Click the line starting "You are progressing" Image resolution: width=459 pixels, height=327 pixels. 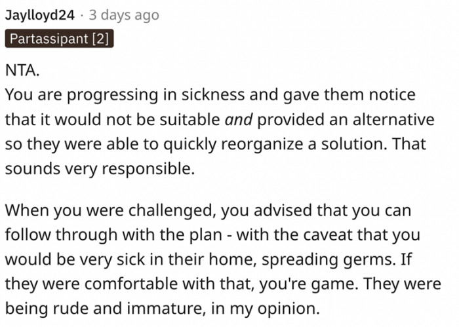(x=210, y=95)
